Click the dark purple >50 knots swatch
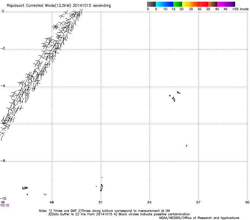 coord(234,4)
